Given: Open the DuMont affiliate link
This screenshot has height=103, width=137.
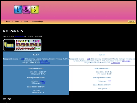Looking at the screenshot, I should point(43,81).
